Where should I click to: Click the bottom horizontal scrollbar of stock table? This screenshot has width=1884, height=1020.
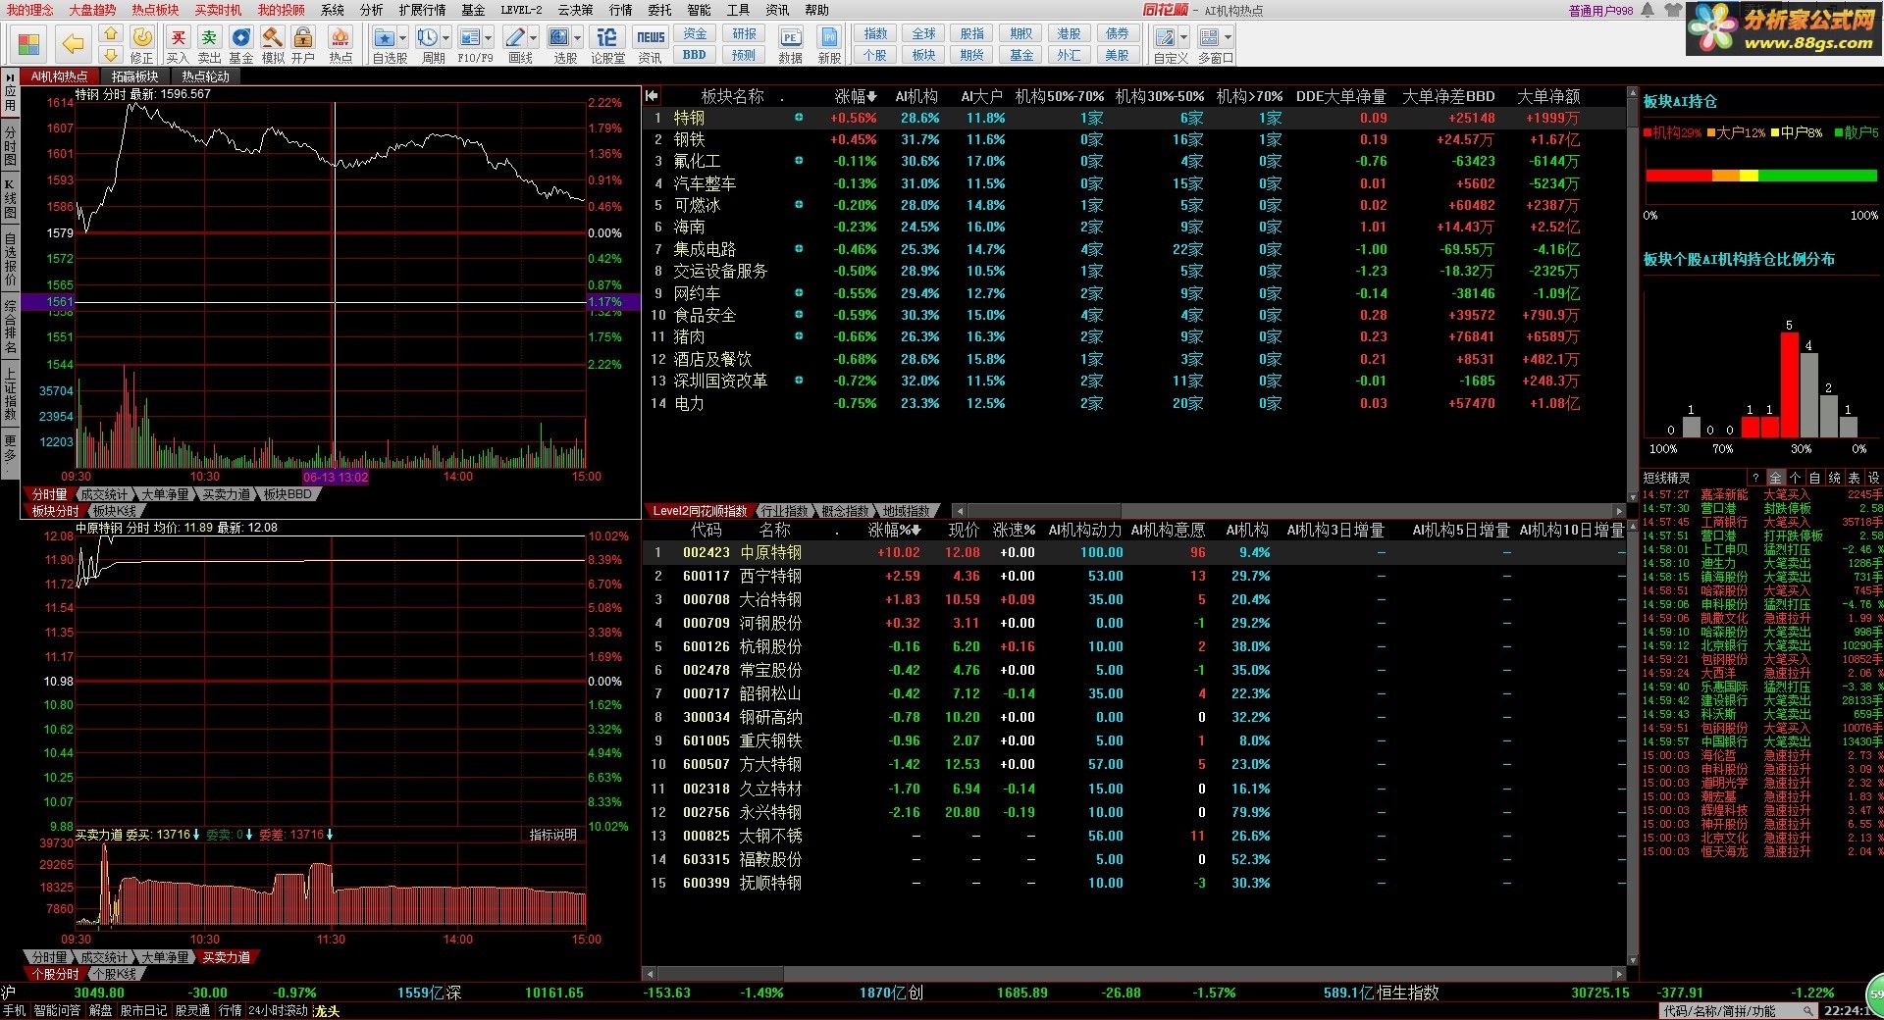pos(1132,974)
